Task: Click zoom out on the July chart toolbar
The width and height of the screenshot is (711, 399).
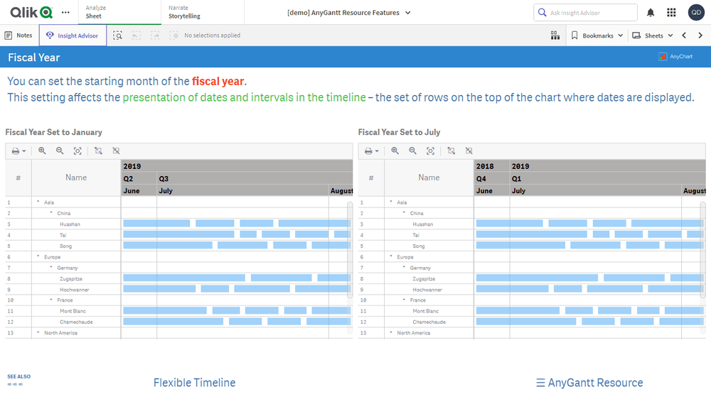Action: coord(412,151)
